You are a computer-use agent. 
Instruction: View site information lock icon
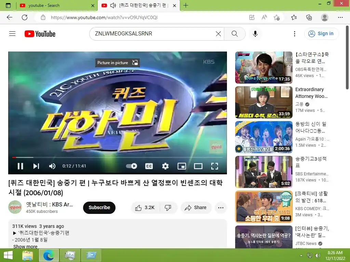(43, 17)
